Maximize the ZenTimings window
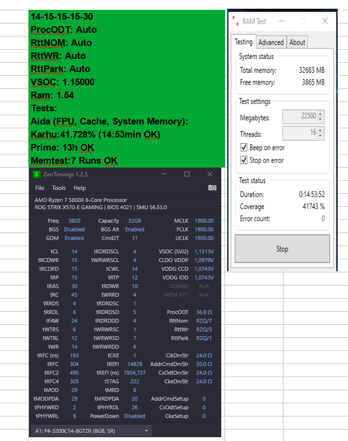Viewport: 348px width, 441px height. coord(187,174)
